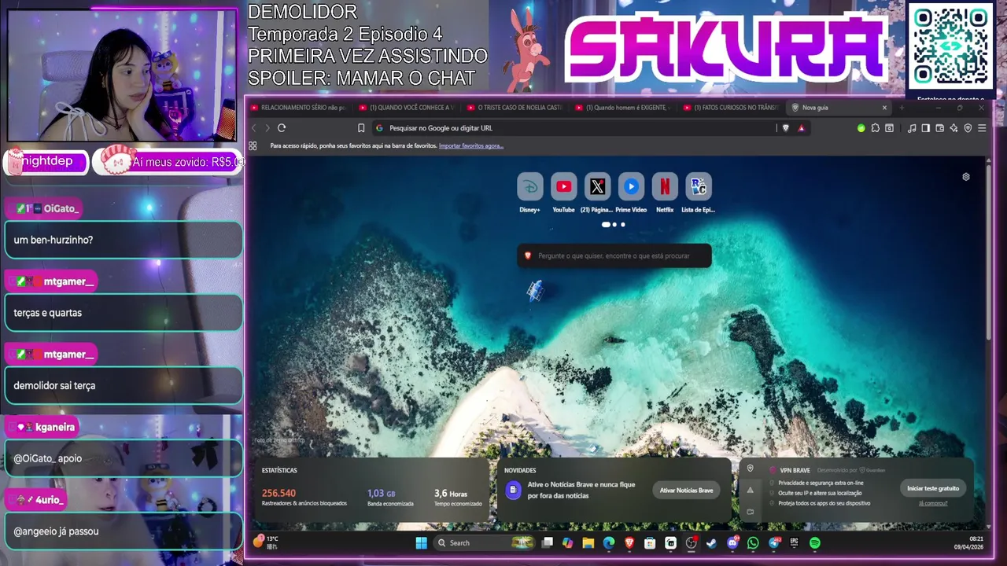Open new tab page customize gear icon

[x=966, y=177]
